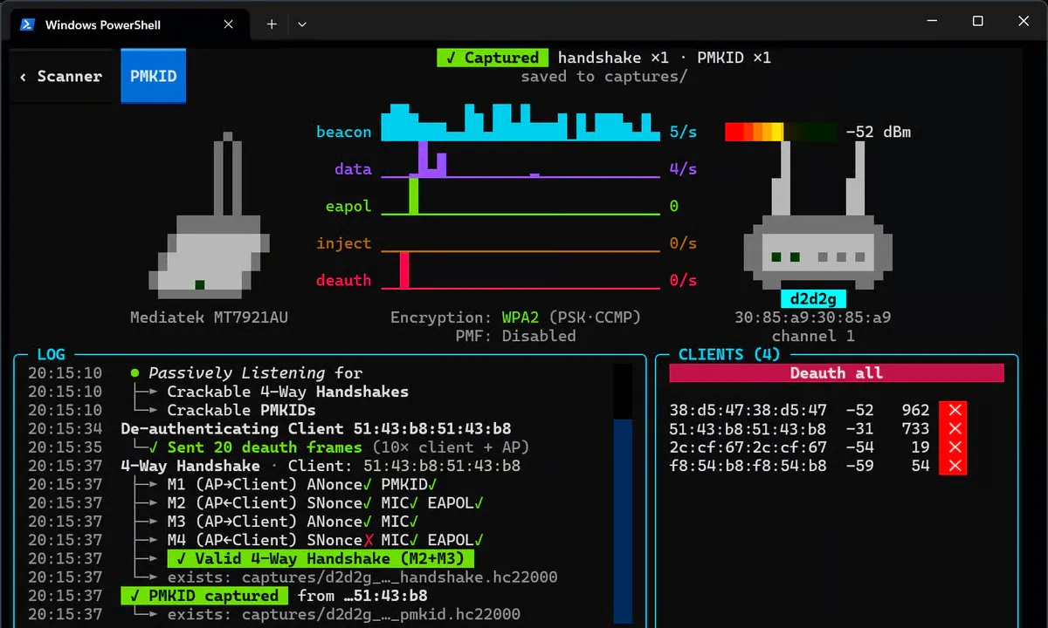Maximize the terminal window
Image resolution: width=1048 pixels, height=628 pixels.
[978, 22]
